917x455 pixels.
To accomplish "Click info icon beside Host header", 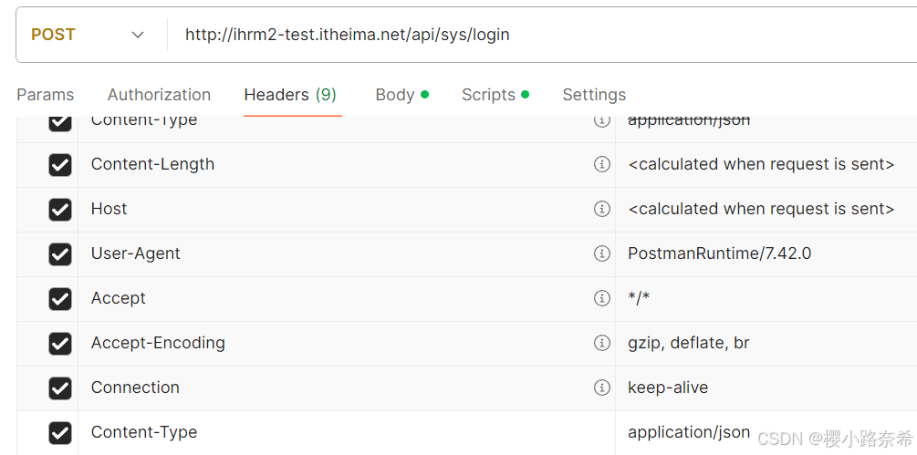I will (601, 209).
